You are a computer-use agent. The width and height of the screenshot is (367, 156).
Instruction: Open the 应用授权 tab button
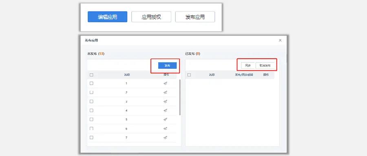tap(151, 17)
